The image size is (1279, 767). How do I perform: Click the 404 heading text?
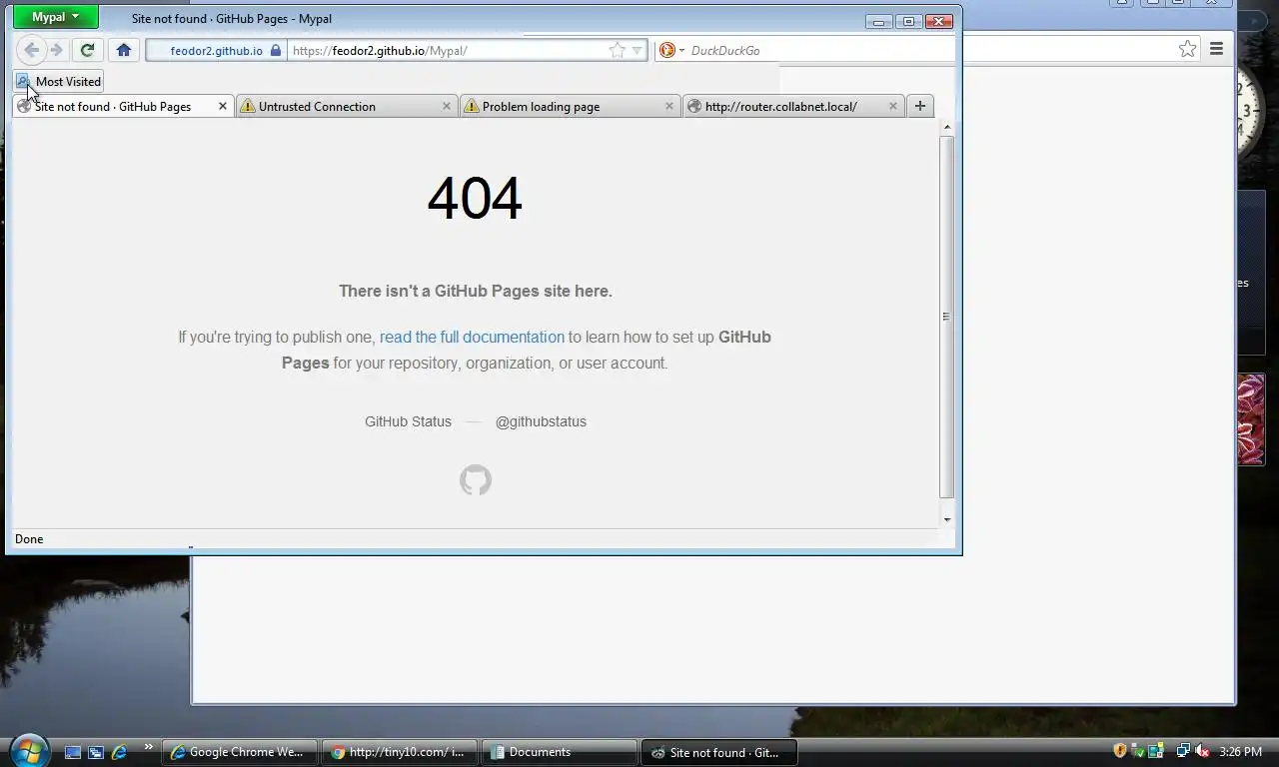[475, 198]
